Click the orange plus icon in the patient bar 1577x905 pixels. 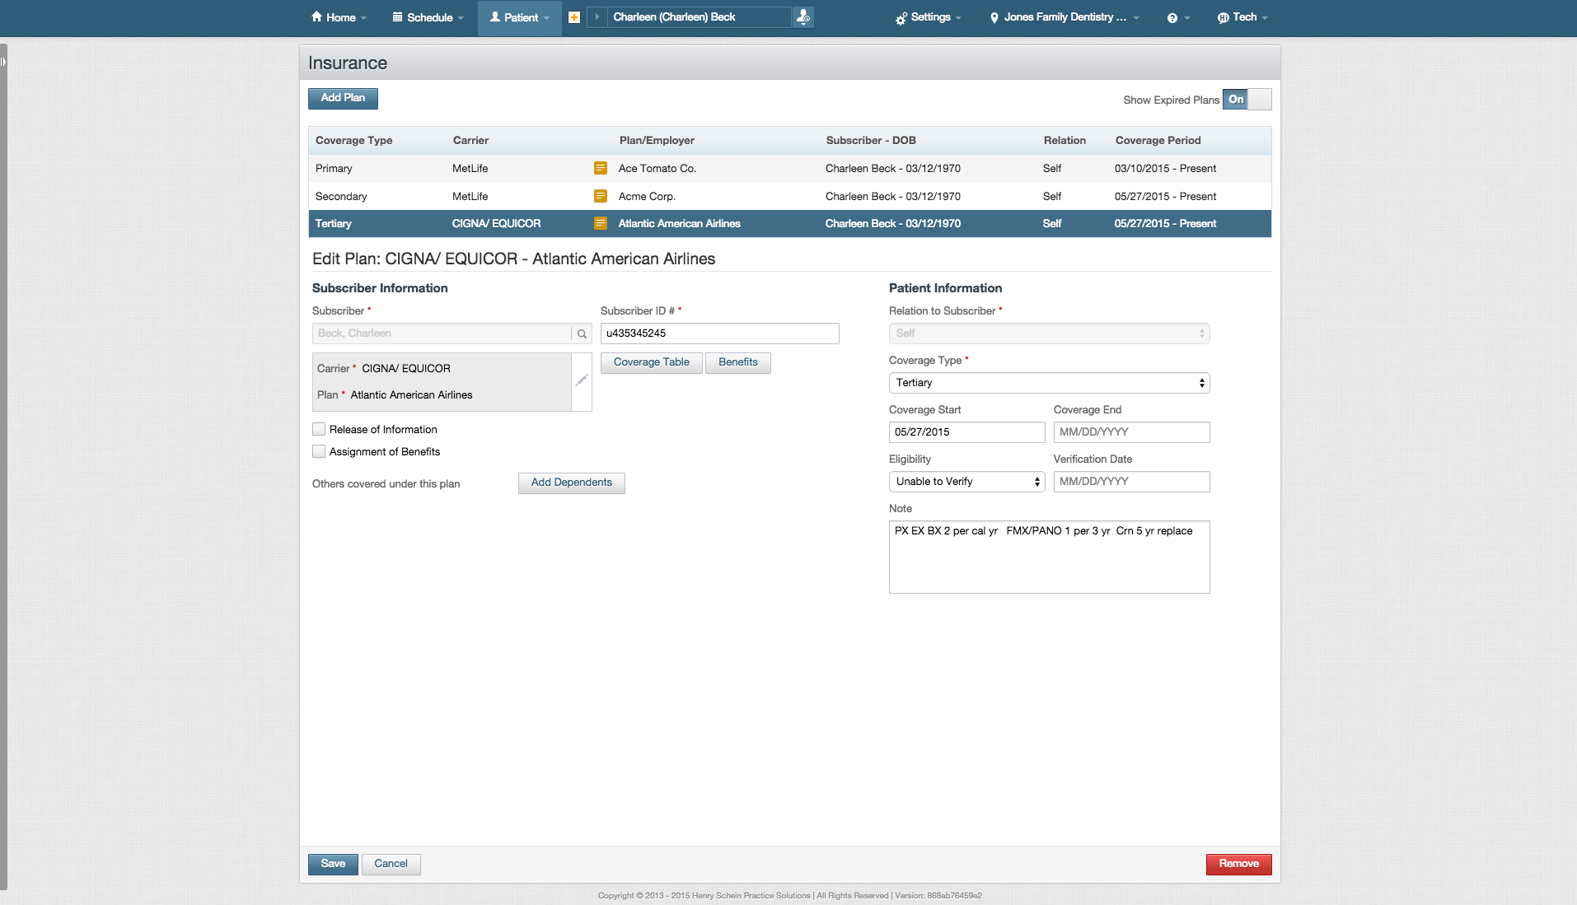point(574,17)
